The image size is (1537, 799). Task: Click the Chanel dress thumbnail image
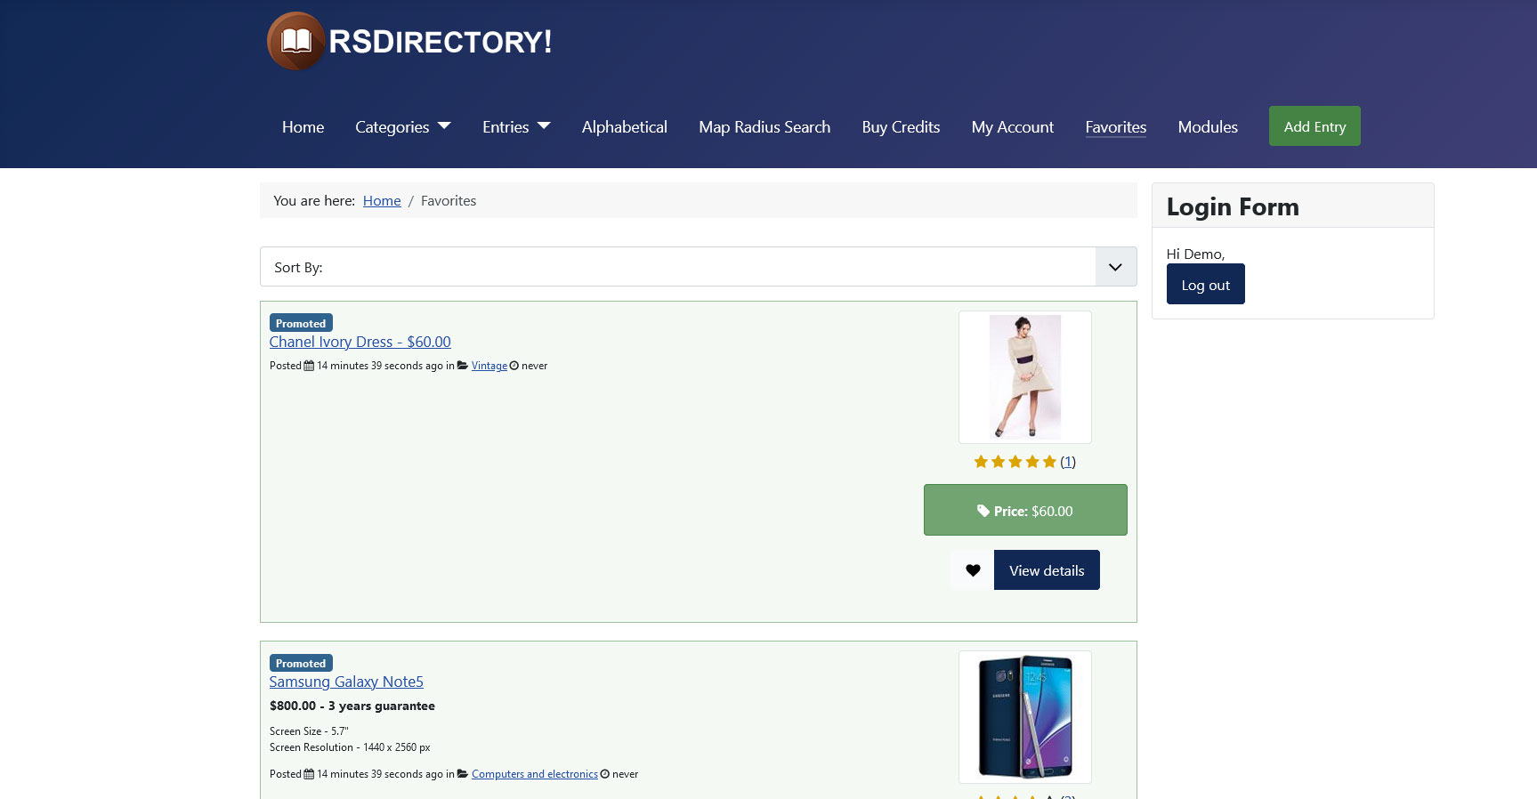(1025, 377)
